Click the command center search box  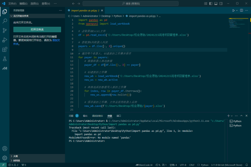[x=131, y=3]
